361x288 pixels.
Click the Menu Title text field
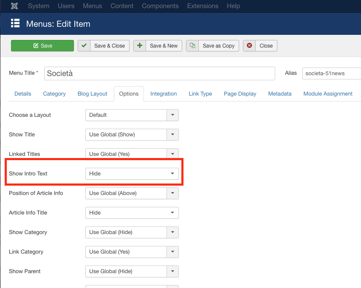(x=159, y=73)
